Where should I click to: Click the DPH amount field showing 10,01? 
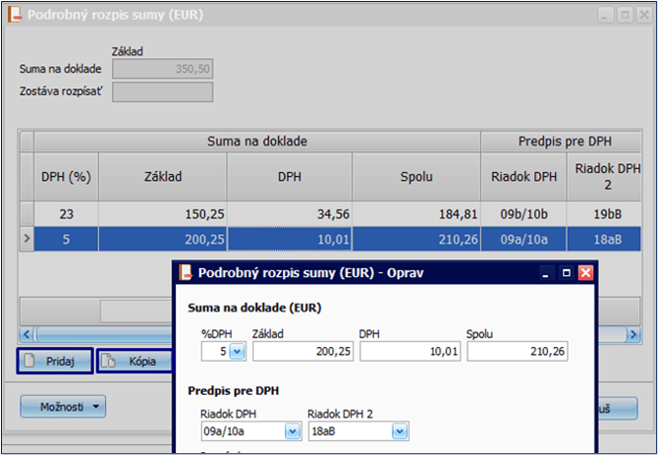409,351
